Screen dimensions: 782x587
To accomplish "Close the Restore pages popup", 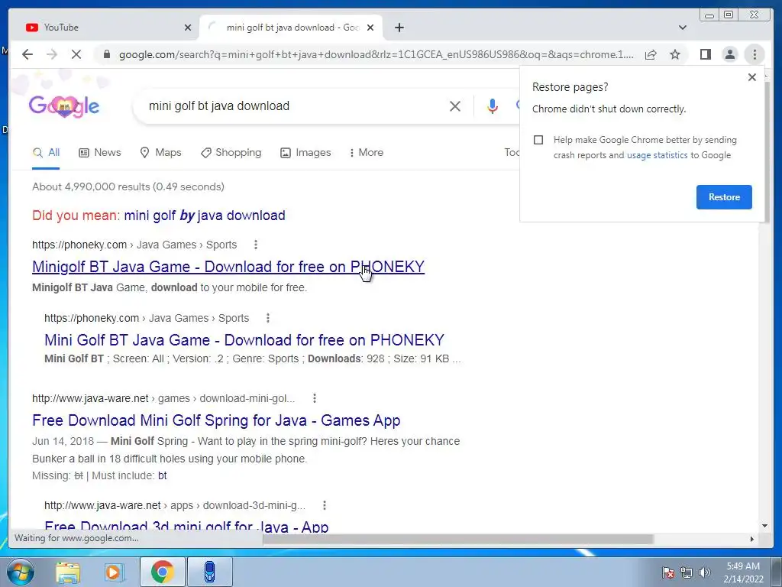I will point(752,77).
